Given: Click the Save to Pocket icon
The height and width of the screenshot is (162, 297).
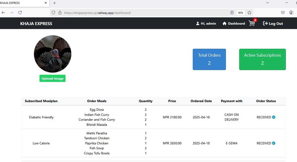Looking at the screenshot, I should [283, 13].
